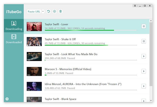Select 'Maroon 5 - Memories (Official Video)' title
This screenshot has height=107, width=157.
(68, 69)
